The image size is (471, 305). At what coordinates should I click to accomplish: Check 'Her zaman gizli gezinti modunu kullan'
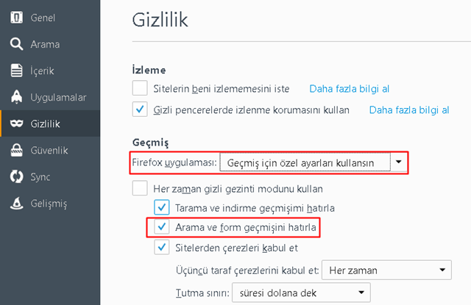coord(140,188)
